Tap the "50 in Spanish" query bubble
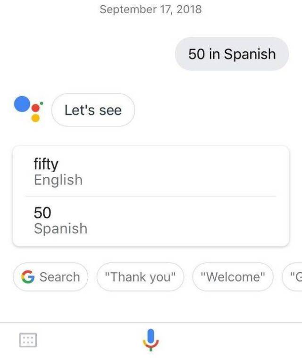 tap(232, 54)
